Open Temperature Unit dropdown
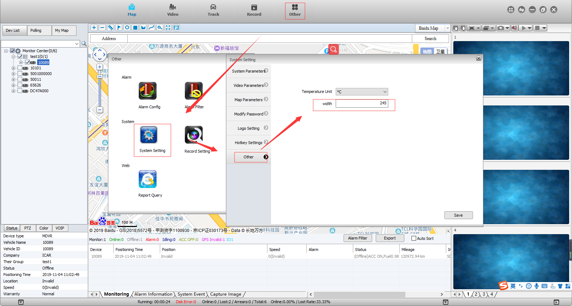The width and height of the screenshot is (572, 306). pos(362,92)
